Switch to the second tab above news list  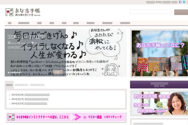point(21,85)
